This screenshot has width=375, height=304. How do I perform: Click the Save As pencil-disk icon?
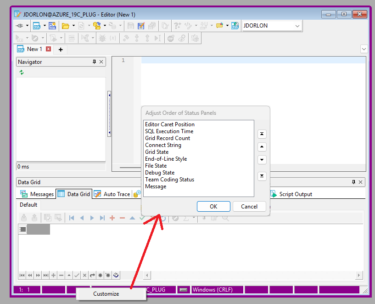(x=141, y=26)
